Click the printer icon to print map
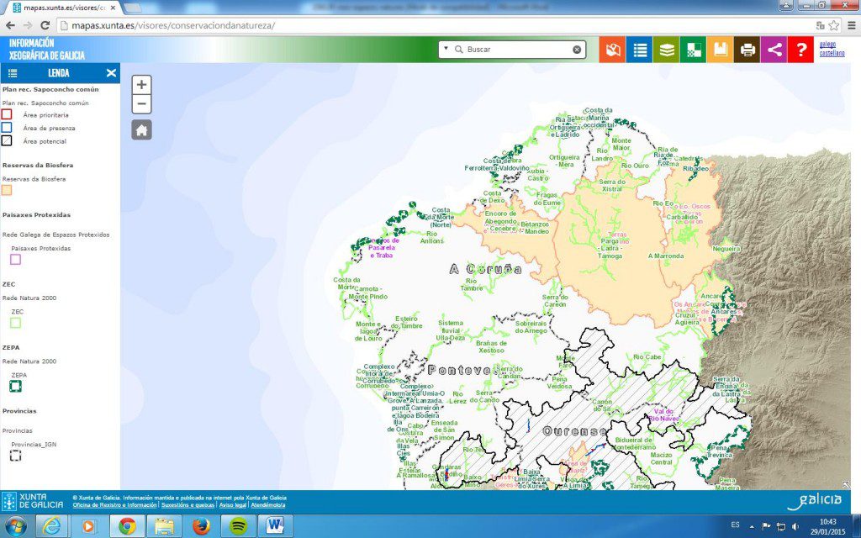The image size is (861, 538). [x=747, y=50]
